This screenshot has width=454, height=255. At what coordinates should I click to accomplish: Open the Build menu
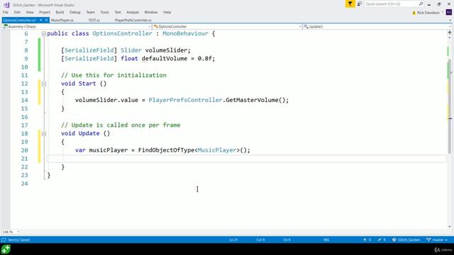(x=60, y=12)
